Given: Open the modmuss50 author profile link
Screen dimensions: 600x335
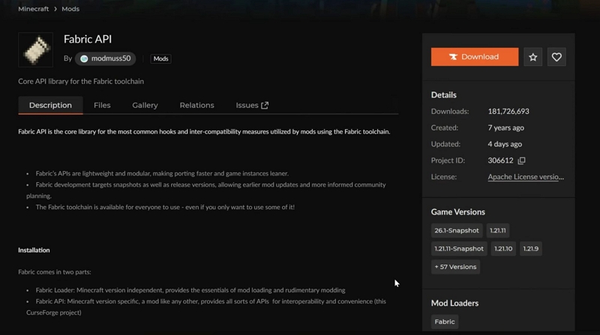Looking at the screenshot, I should click(105, 58).
